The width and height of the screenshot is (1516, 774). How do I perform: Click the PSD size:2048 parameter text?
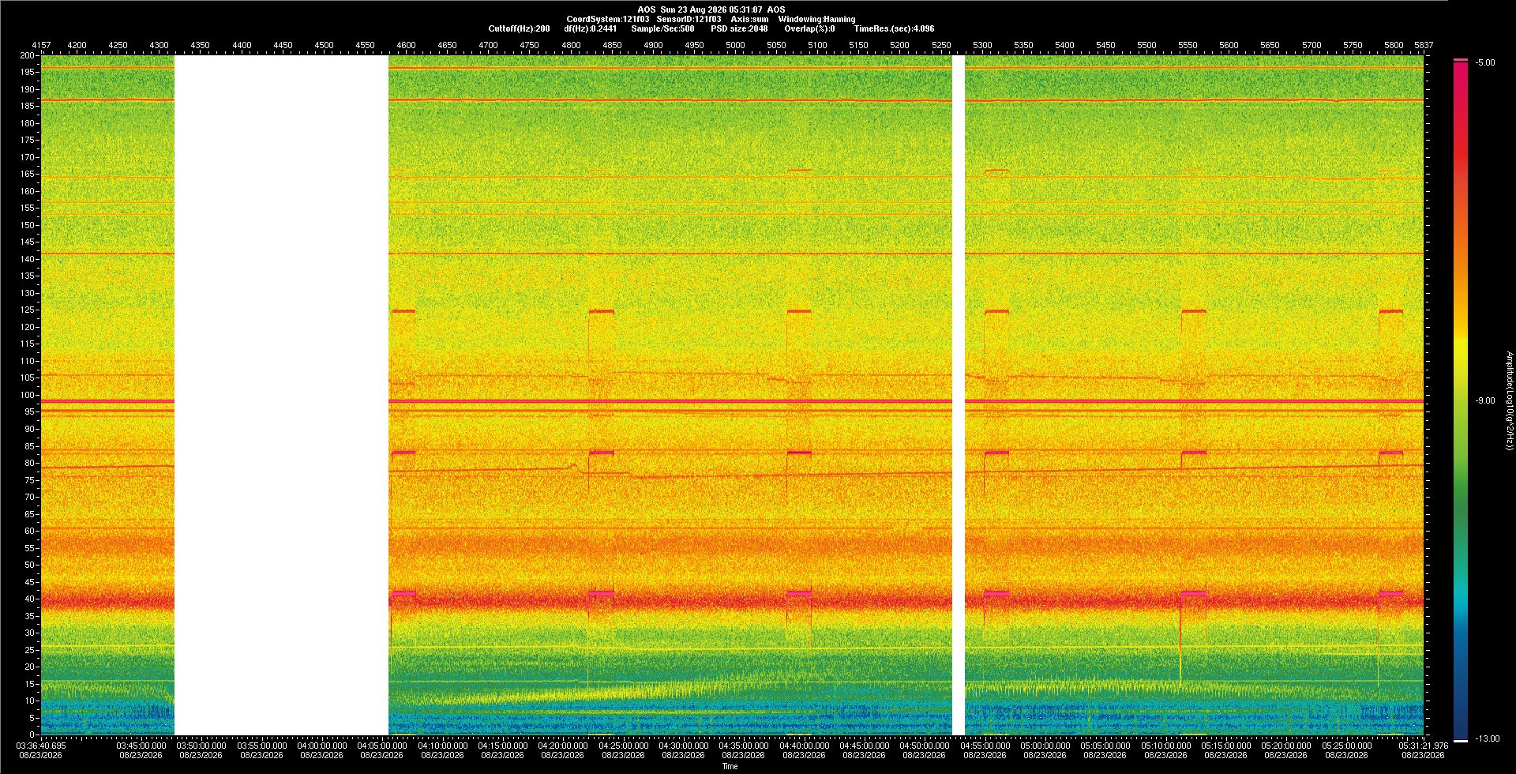739,28
